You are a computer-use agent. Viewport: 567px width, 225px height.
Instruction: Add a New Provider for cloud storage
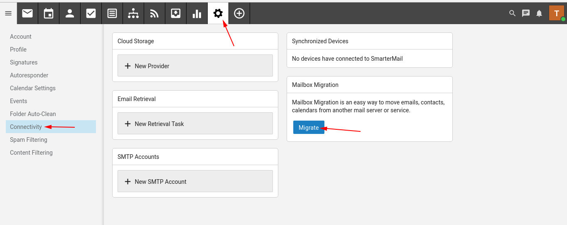(x=195, y=66)
